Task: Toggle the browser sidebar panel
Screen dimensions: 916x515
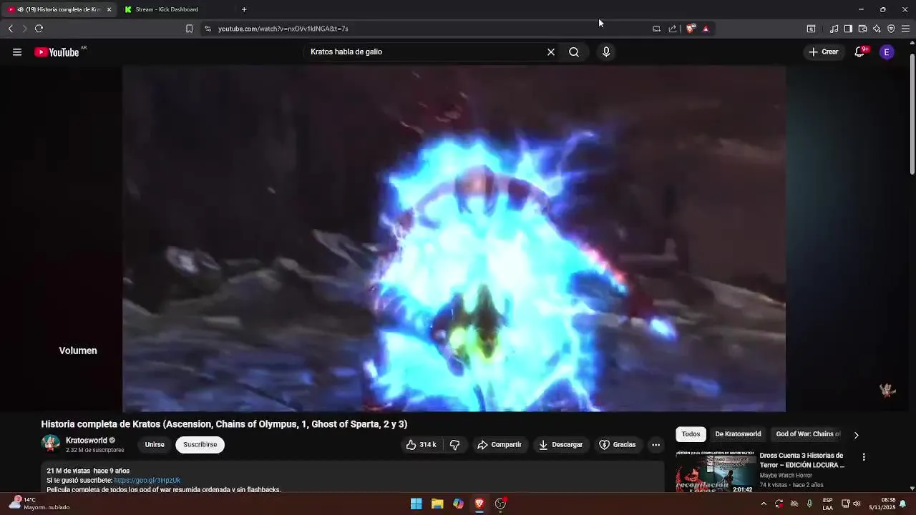Action: pyautogui.click(x=848, y=29)
